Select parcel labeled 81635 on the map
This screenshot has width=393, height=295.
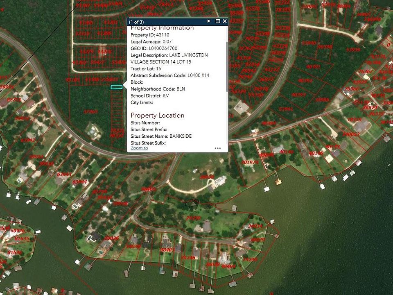tap(22, 238)
